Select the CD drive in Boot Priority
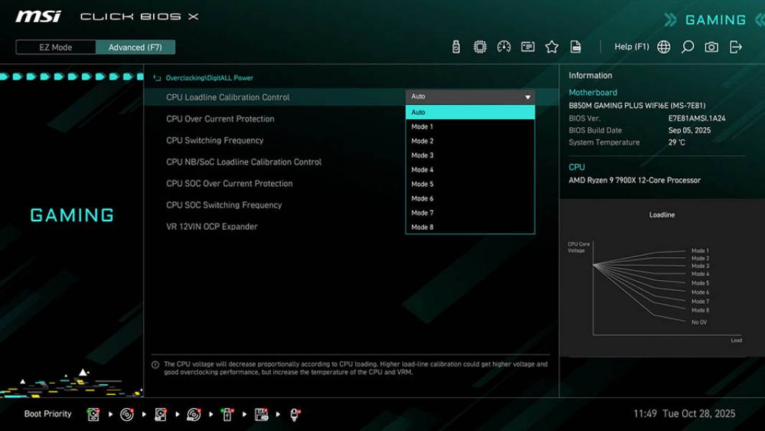This screenshot has width=765, height=431. (x=126, y=414)
